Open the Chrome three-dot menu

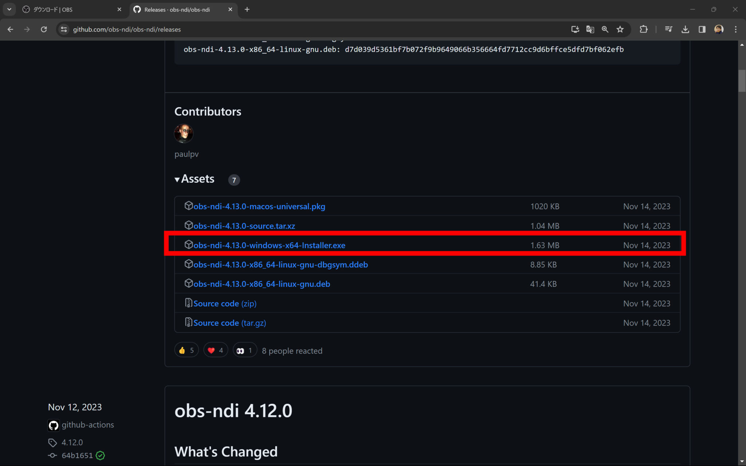point(736,29)
